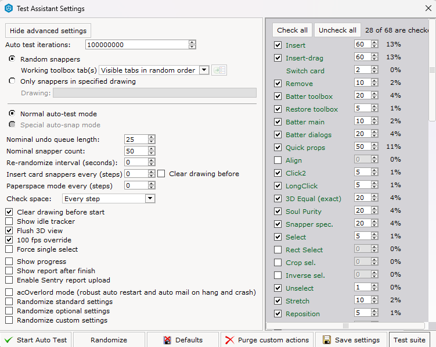Screen dimensions: 436x347
Task: Enable Show progress checkbox
Action: [9, 261]
